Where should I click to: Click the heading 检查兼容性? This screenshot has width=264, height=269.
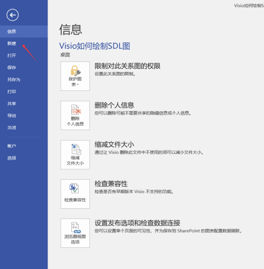[x=111, y=184]
